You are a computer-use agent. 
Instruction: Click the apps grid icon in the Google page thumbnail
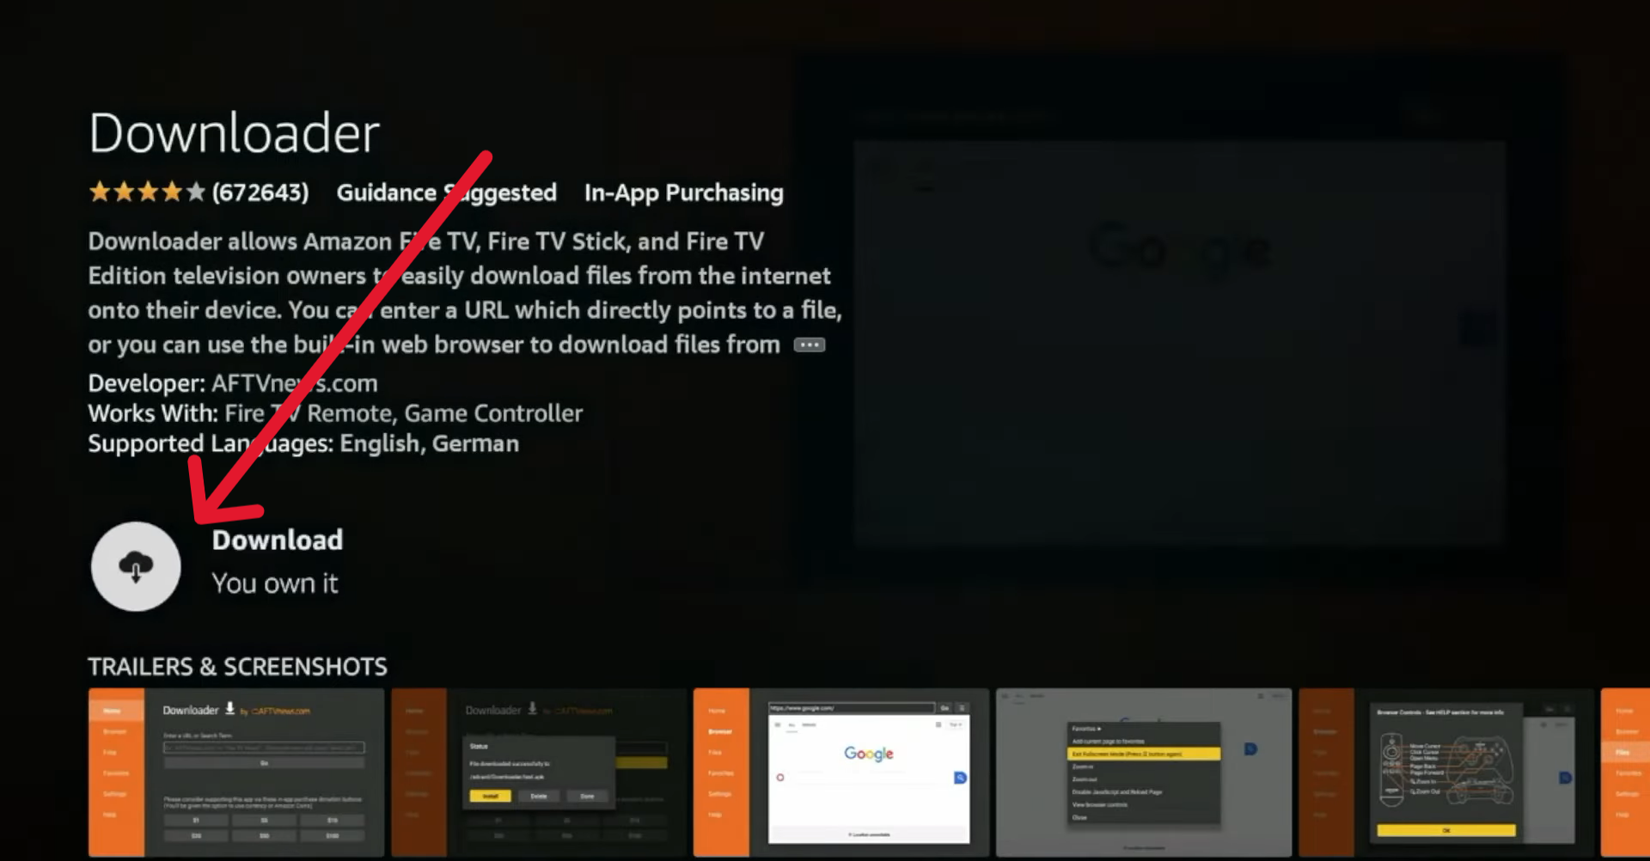(938, 724)
